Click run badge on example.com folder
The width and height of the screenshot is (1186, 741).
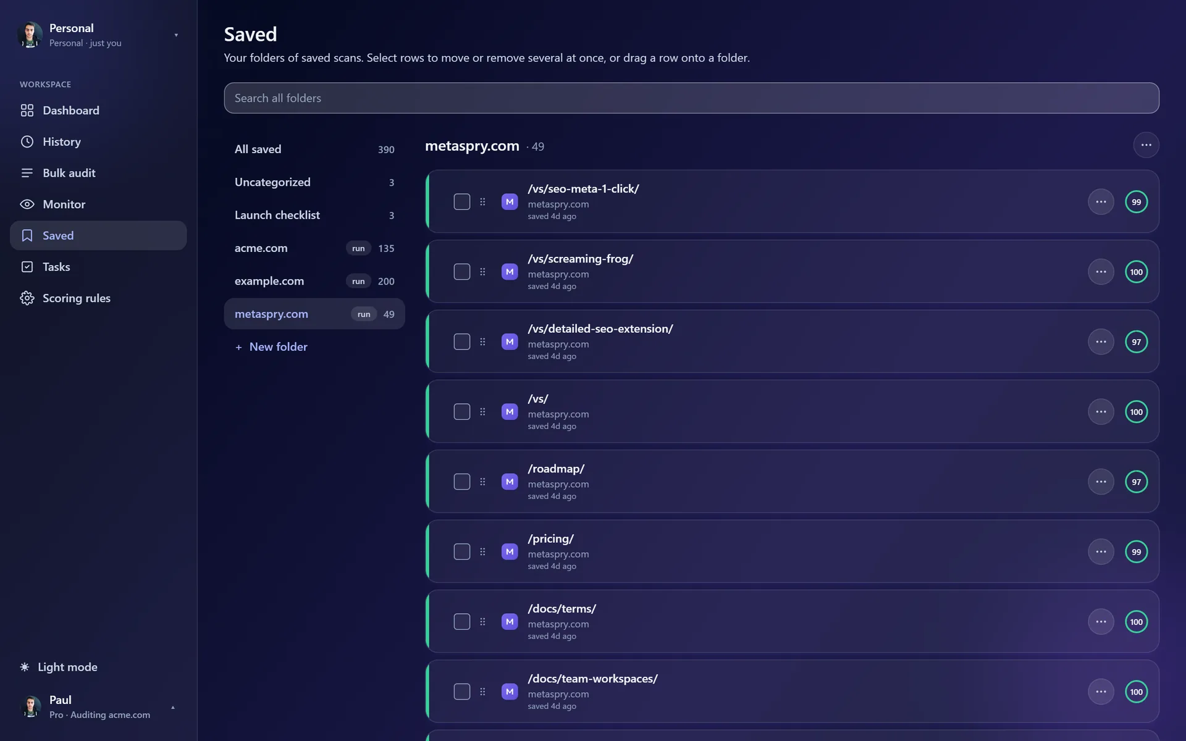[358, 281]
